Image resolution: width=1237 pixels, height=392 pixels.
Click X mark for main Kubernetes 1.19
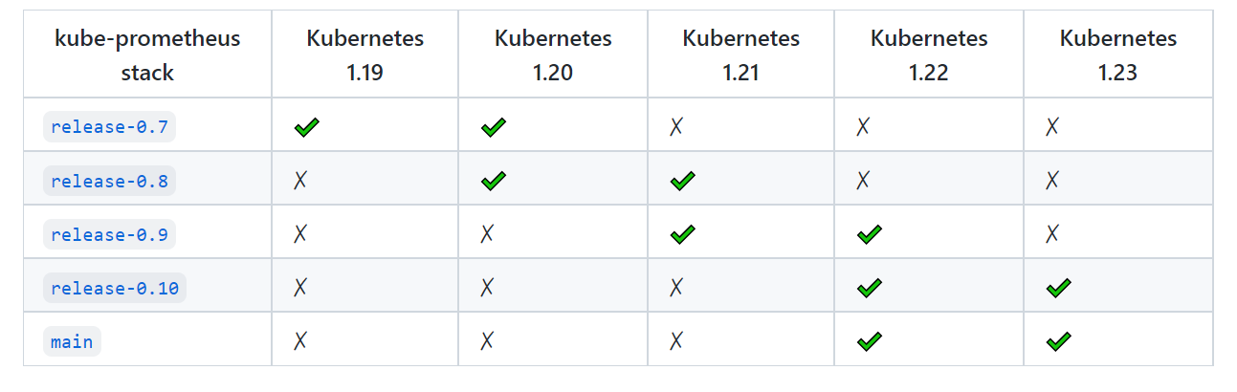click(x=300, y=339)
